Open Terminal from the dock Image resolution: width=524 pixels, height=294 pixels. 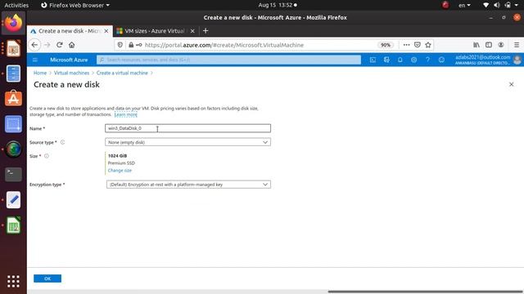coord(13,174)
